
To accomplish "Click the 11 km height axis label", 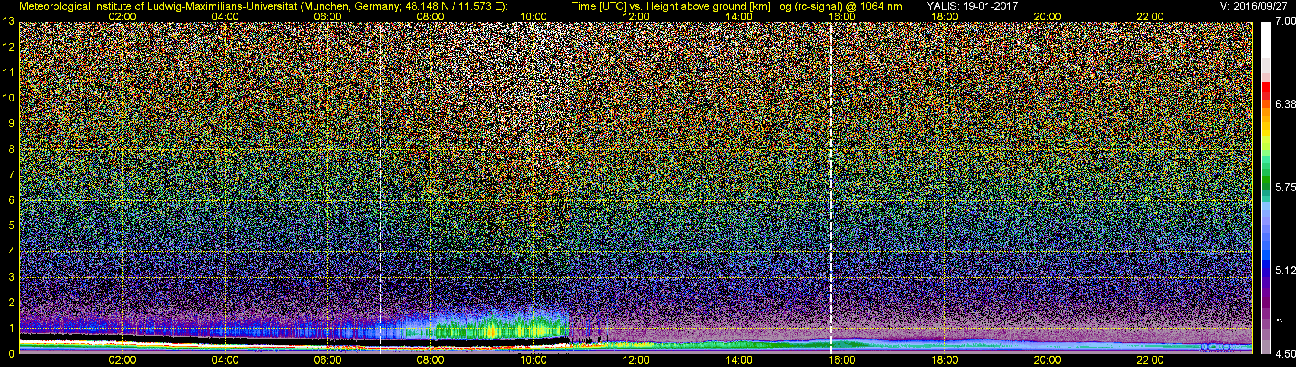I will (9, 73).
